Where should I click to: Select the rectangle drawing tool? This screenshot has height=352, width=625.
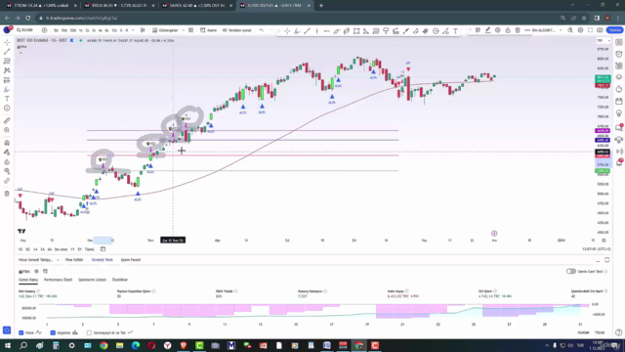click(356, 31)
